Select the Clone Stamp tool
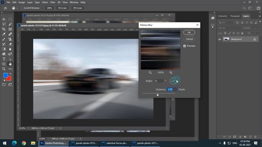262x147 pixels. [10, 39]
